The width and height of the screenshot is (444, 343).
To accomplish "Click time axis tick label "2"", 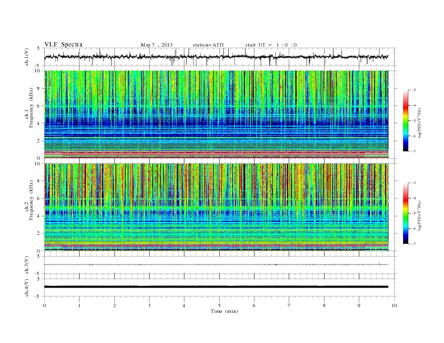I will tap(114, 305).
